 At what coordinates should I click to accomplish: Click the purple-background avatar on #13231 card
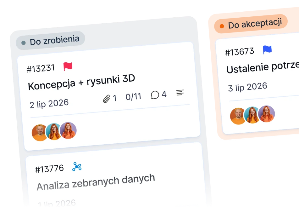pos(68,130)
